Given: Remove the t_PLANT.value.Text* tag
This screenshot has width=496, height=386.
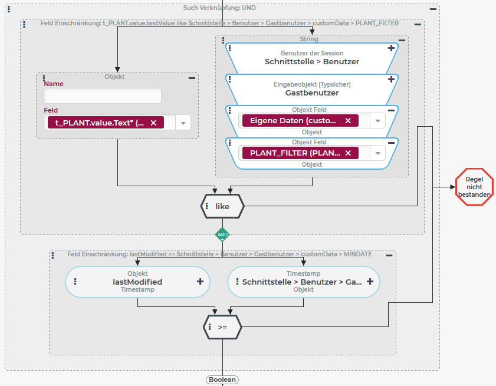Looking at the screenshot, I should [153, 123].
